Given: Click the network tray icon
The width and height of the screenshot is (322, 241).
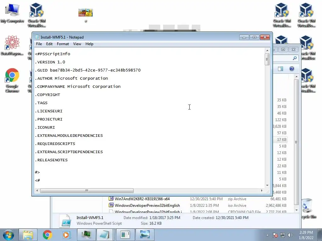Looking at the screenshot, I should pyautogui.click(x=283, y=235).
